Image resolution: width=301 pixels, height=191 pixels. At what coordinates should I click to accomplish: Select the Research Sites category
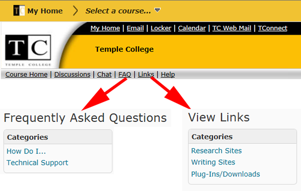point(216,151)
